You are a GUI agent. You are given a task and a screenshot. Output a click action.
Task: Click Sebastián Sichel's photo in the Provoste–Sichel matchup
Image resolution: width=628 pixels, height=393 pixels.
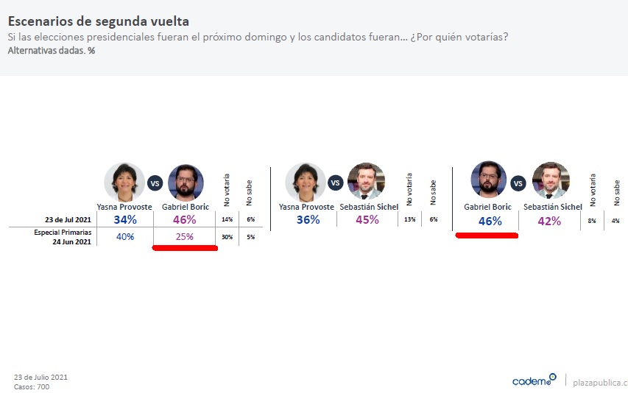pyautogui.click(x=366, y=182)
